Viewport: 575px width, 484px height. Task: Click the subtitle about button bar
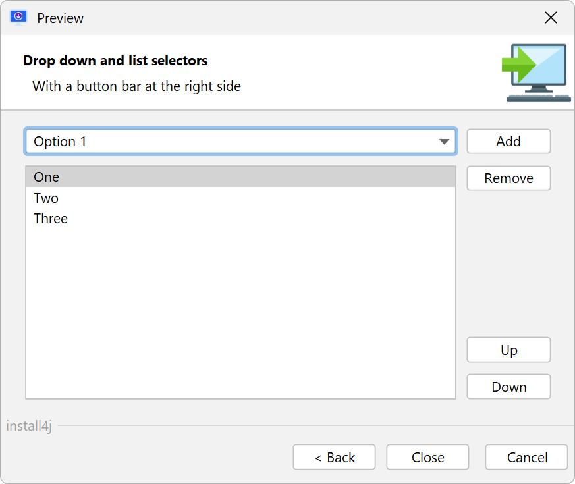click(x=136, y=86)
